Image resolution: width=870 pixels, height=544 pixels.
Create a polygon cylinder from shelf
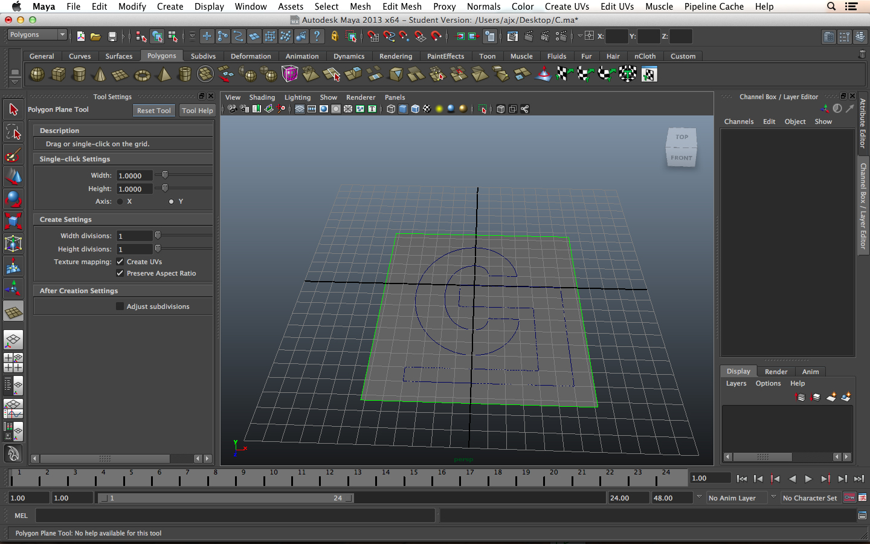(79, 74)
